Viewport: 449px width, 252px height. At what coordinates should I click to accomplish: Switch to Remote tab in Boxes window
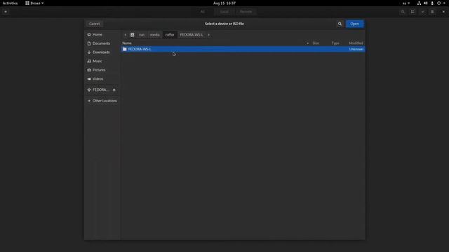246,12
